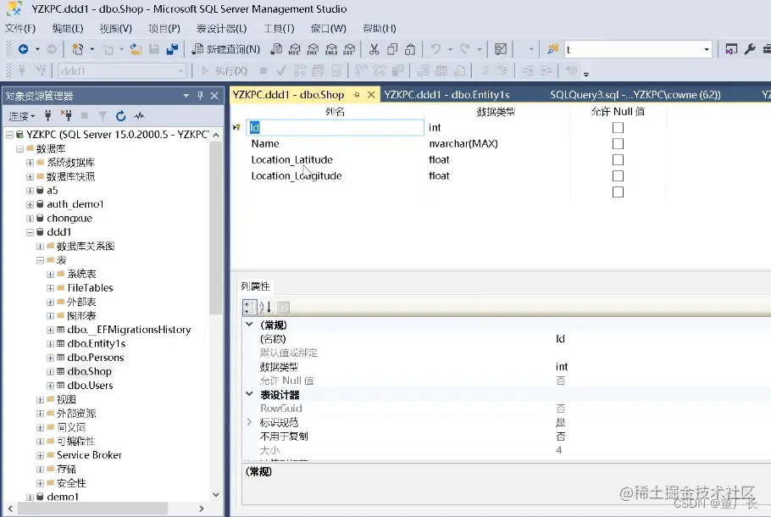Open a DAX query with the DAX icon

click(x=349, y=49)
